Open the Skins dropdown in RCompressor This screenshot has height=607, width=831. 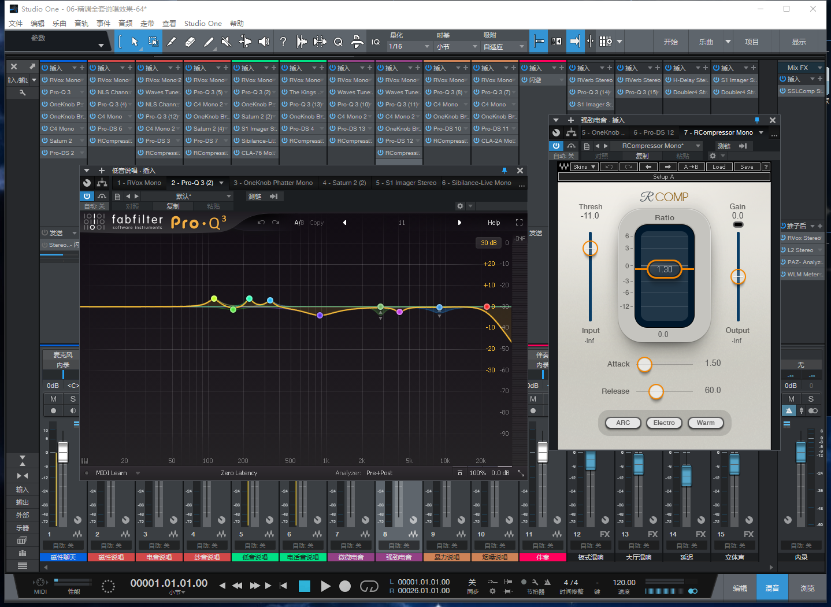coord(584,167)
